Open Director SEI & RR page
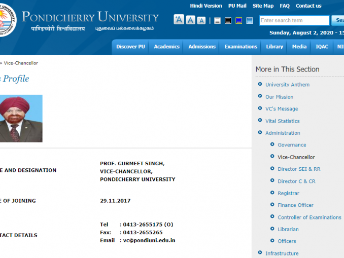This screenshot has height=258, width=344. coord(299,169)
